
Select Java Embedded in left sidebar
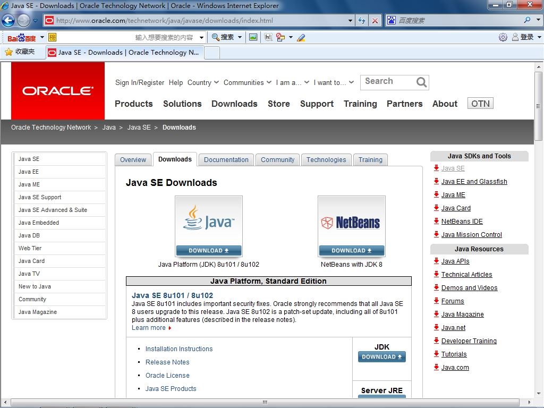59,223
